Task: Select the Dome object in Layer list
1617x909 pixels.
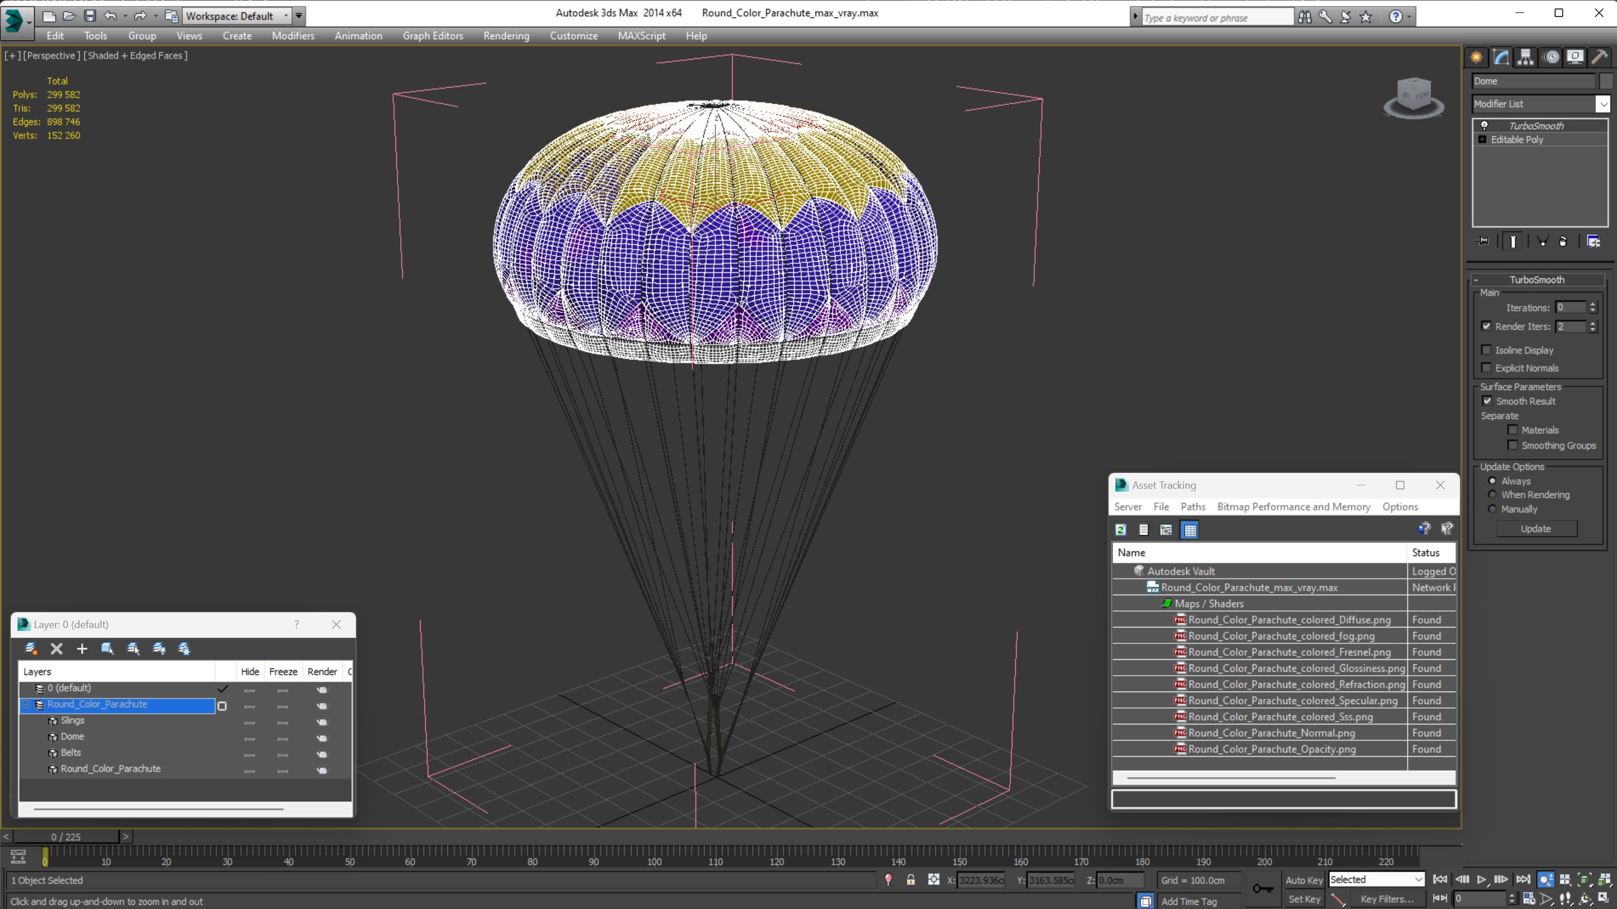Action: tap(72, 736)
